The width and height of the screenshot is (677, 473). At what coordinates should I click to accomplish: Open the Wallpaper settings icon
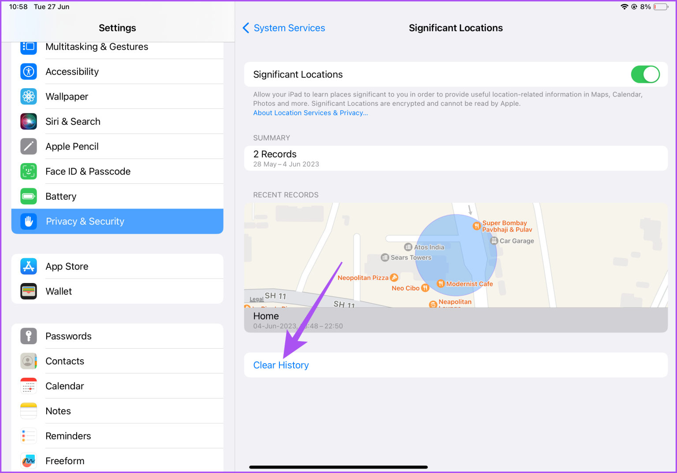click(28, 97)
